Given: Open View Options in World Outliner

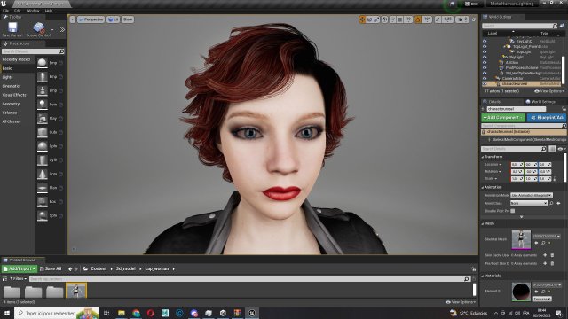Looking at the screenshot, I should click(x=549, y=91).
